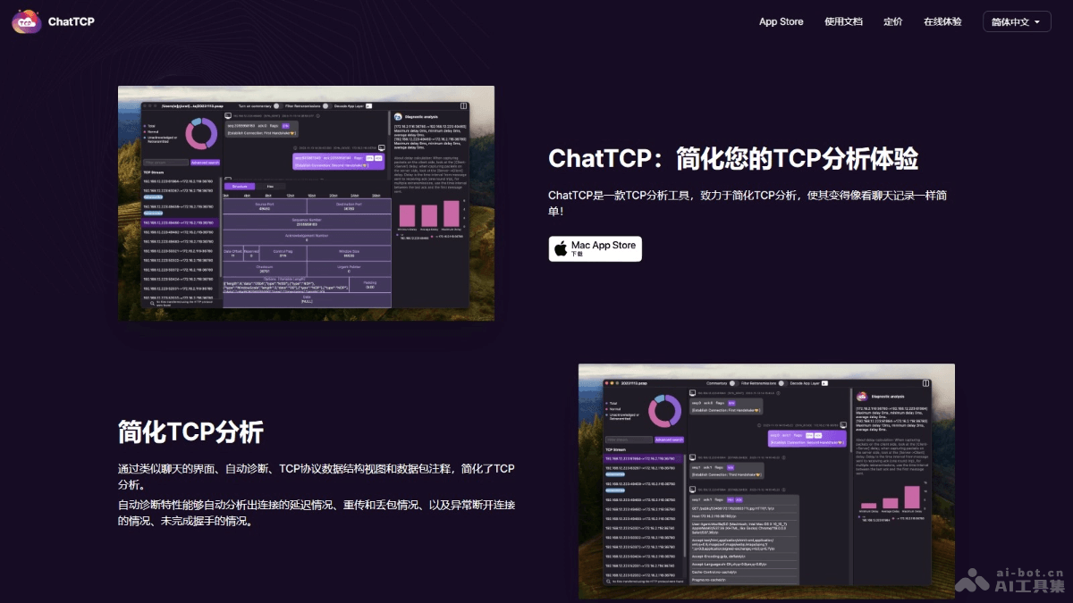
Task: Click the info icon next to the packet timestamp
Action: coord(317,116)
